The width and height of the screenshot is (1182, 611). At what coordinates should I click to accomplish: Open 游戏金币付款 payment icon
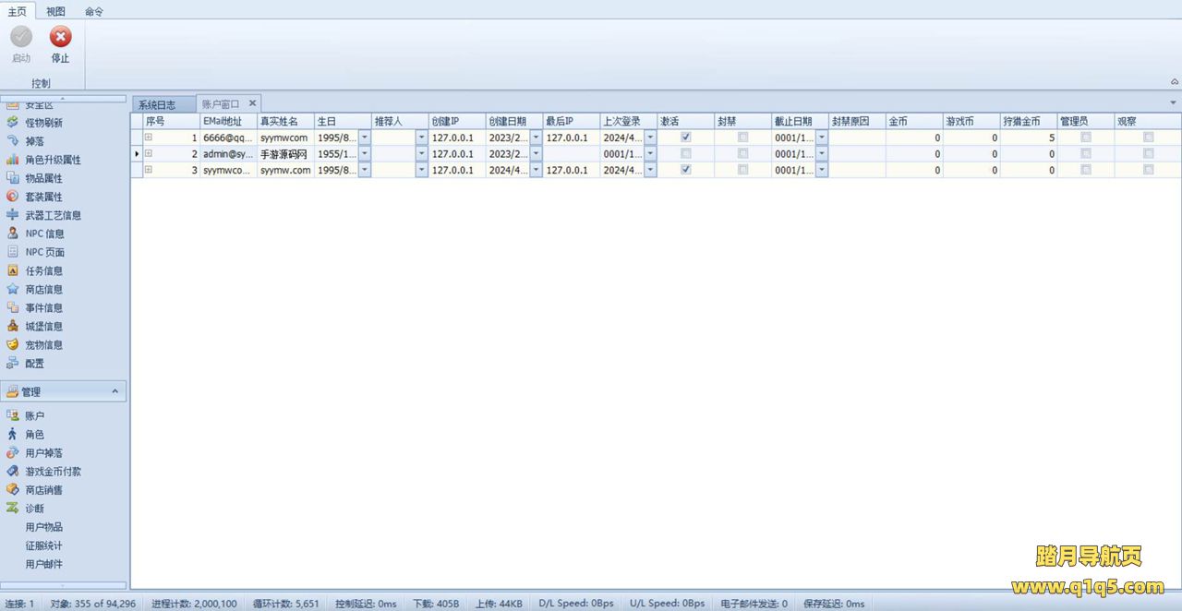point(13,471)
